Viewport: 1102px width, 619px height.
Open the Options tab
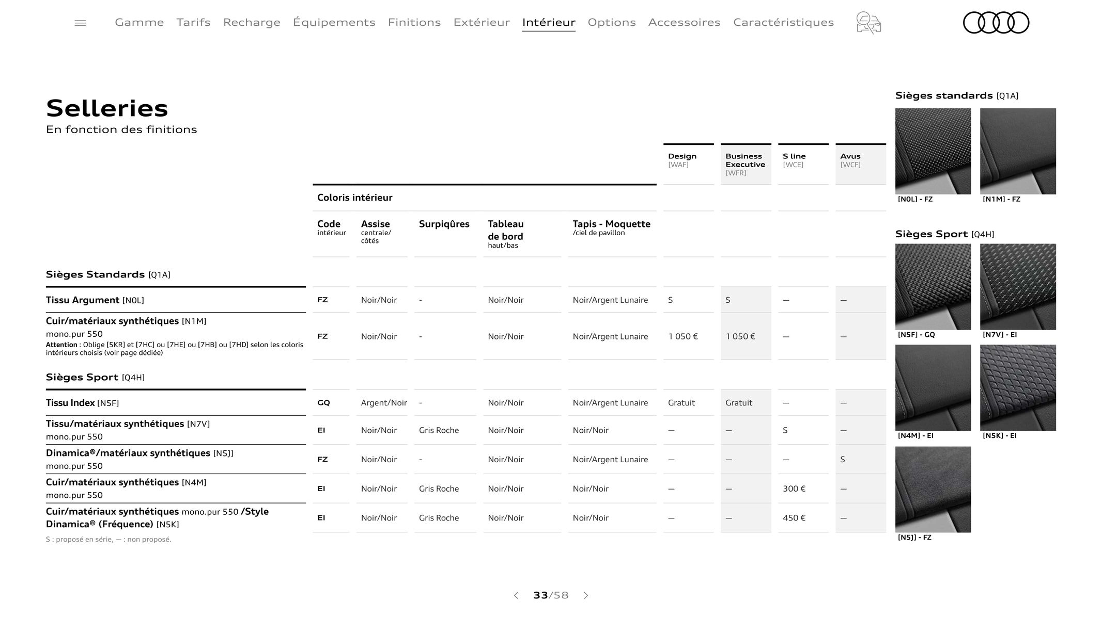612,22
